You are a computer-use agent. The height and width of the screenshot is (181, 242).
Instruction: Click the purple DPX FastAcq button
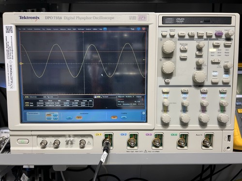(219, 34)
